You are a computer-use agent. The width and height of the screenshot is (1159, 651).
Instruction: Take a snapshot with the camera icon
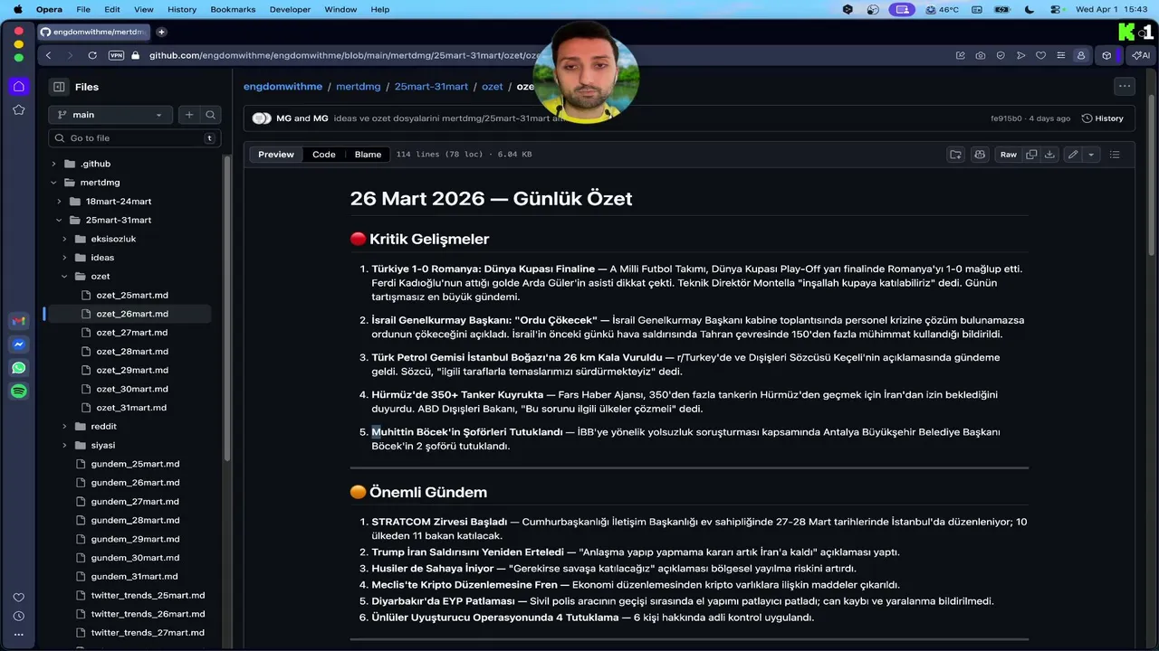pyautogui.click(x=981, y=55)
